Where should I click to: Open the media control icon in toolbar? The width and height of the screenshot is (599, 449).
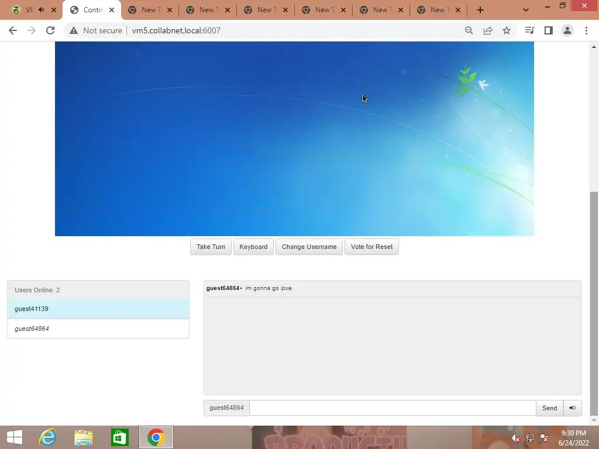click(529, 30)
